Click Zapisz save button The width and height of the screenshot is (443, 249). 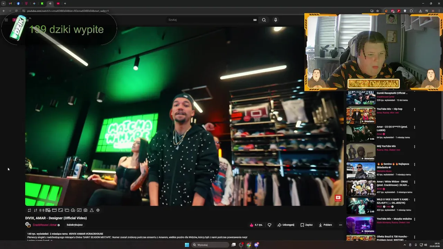[x=307, y=225]
